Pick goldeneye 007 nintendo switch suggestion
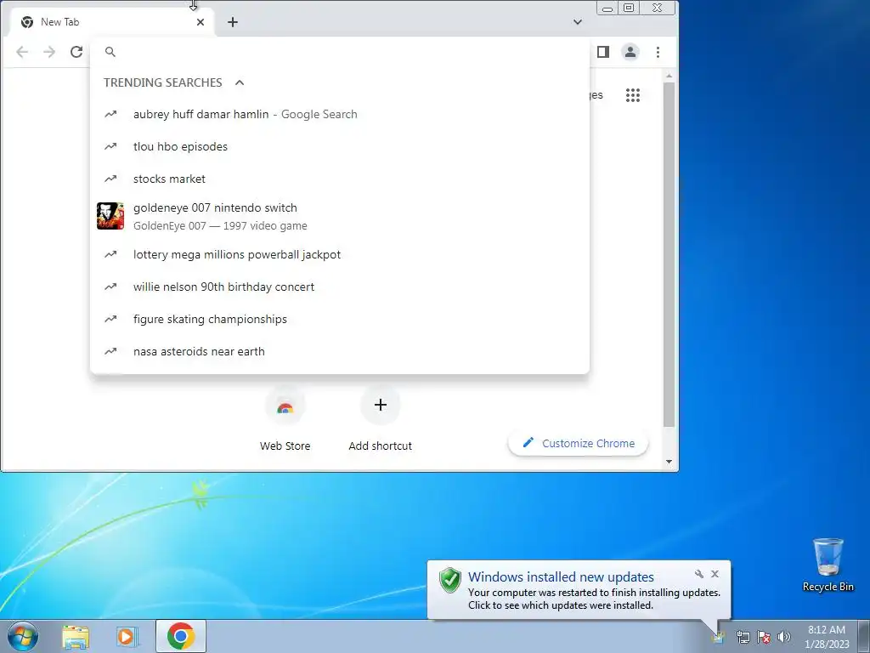Image resolution: width=870 pixels, height=653 pixels. 340,217
